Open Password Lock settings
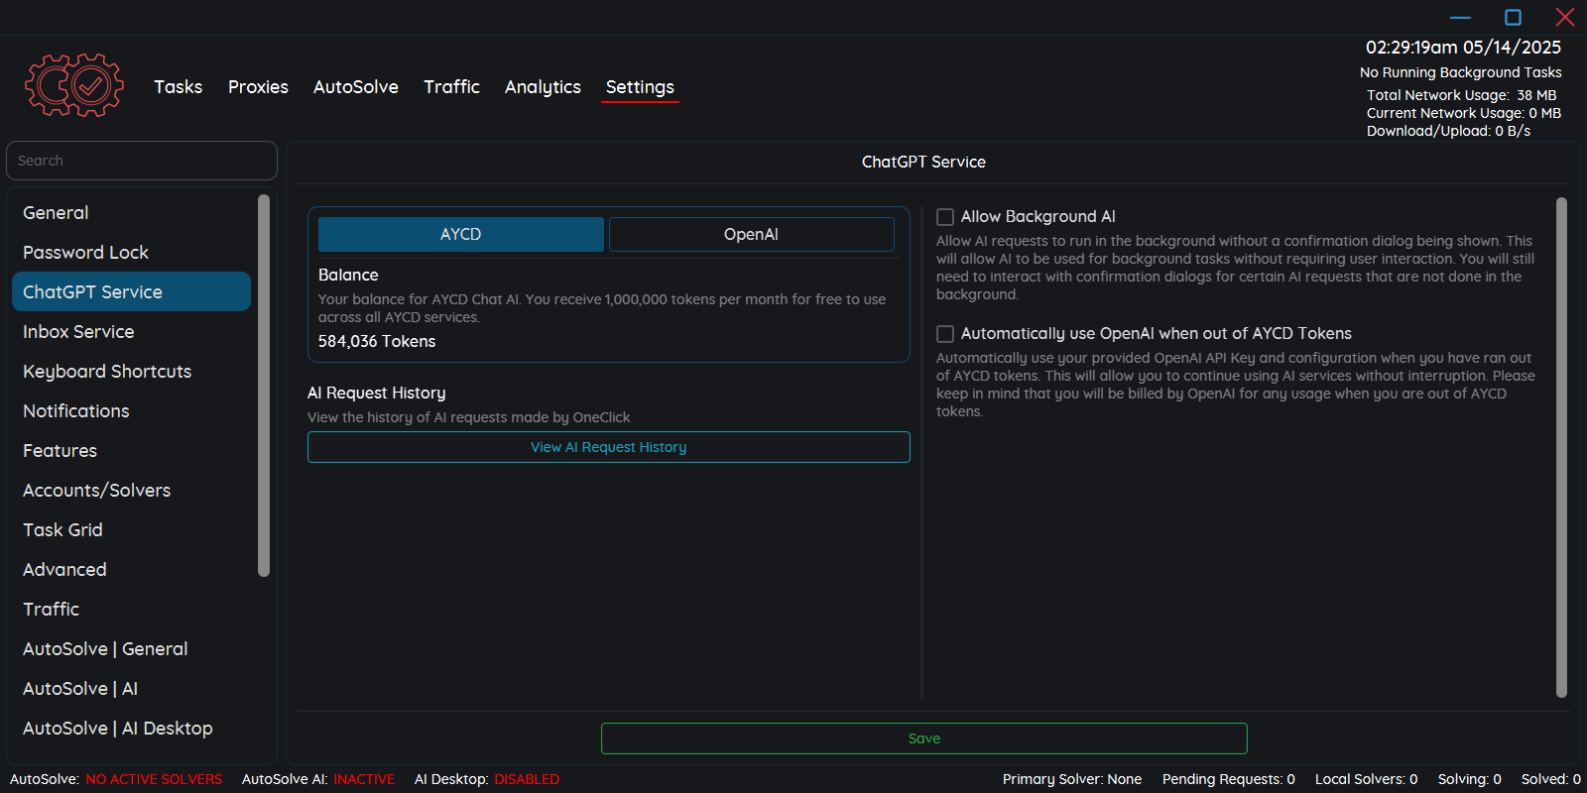This screenshot has height=793, width=1587. pyautogui.click(x=131, y=252)
